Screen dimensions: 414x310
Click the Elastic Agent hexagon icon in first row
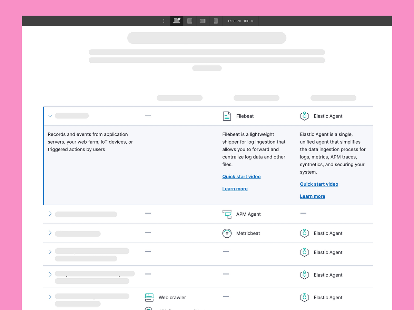(x=305, y=116)
